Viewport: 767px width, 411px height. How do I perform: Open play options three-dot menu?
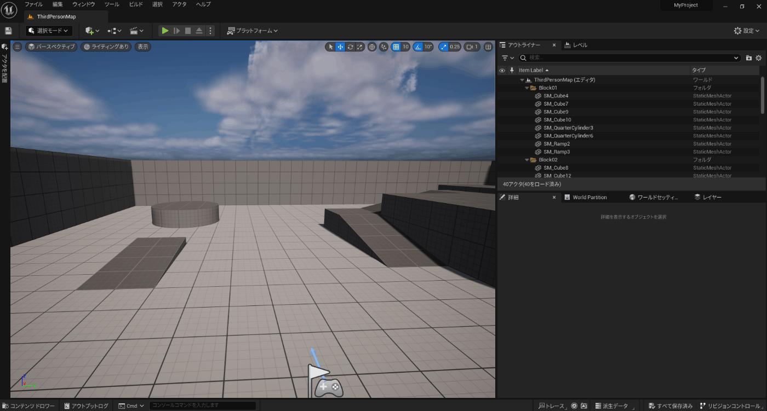(210, 31)
